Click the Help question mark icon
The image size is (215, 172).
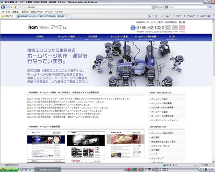209,16
